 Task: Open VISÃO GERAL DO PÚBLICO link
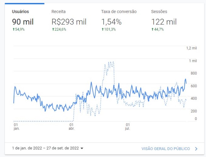pyautogui.click(x=166, y=149)
